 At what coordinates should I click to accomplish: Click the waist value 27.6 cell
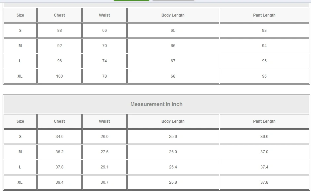(105, 152)
